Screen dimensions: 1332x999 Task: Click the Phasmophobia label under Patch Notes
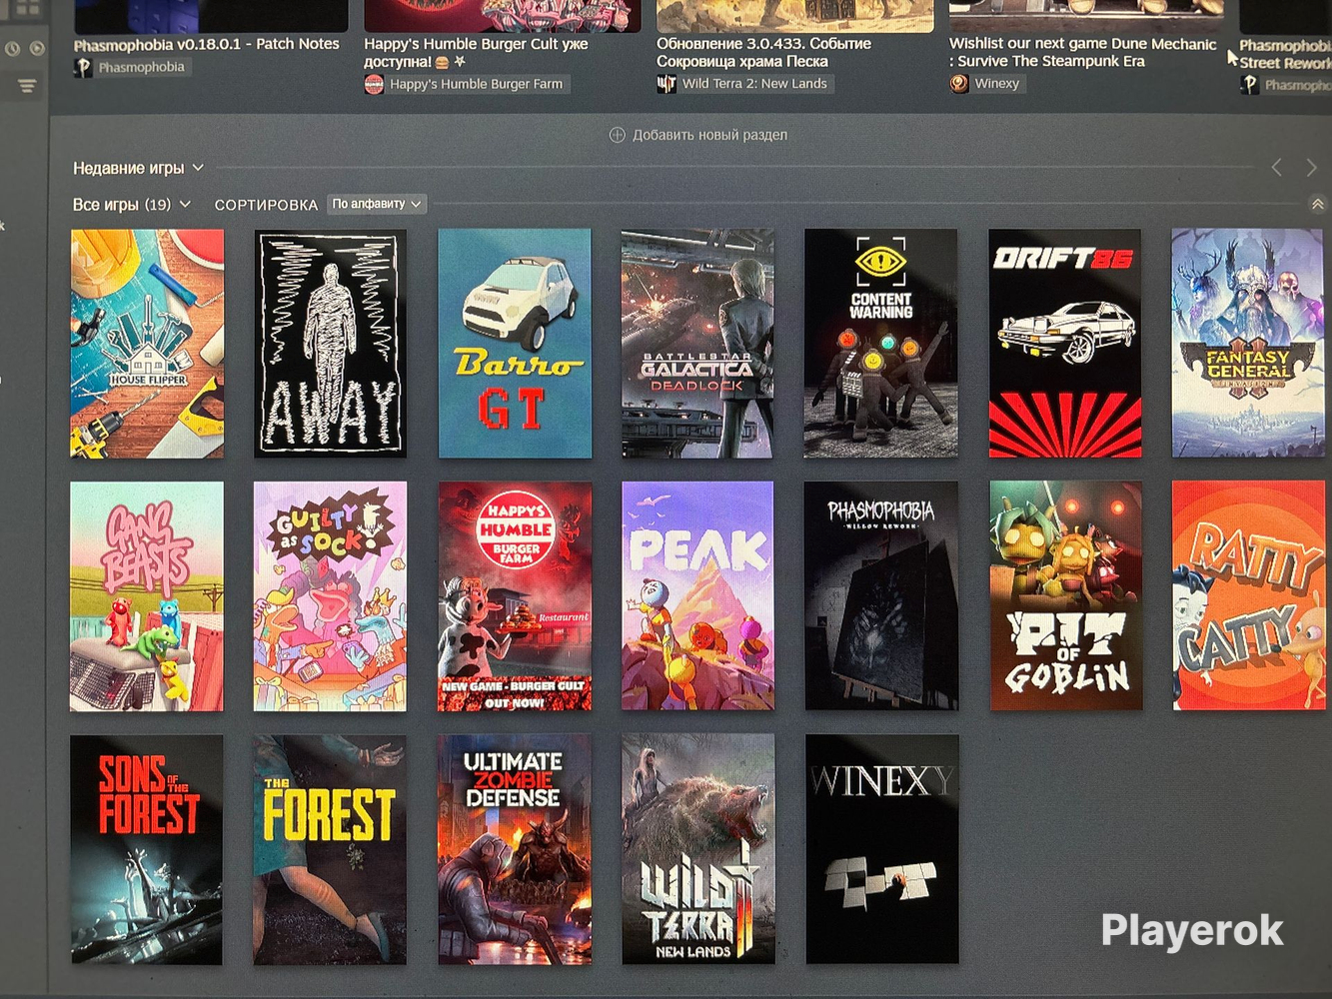coord(141,67)
